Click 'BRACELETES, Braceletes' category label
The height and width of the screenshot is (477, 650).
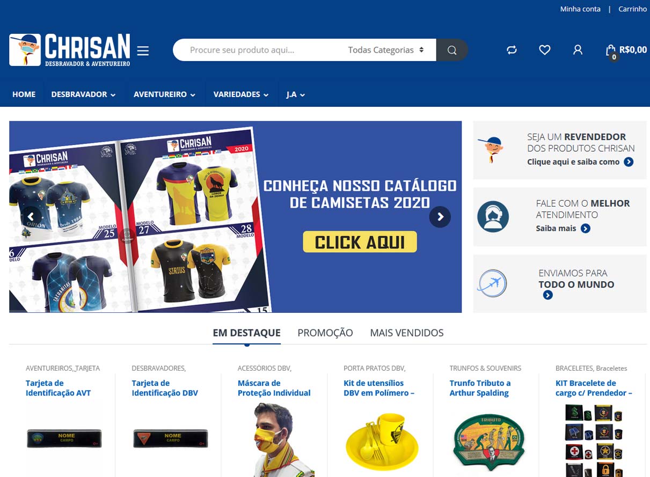coord(591,368)
